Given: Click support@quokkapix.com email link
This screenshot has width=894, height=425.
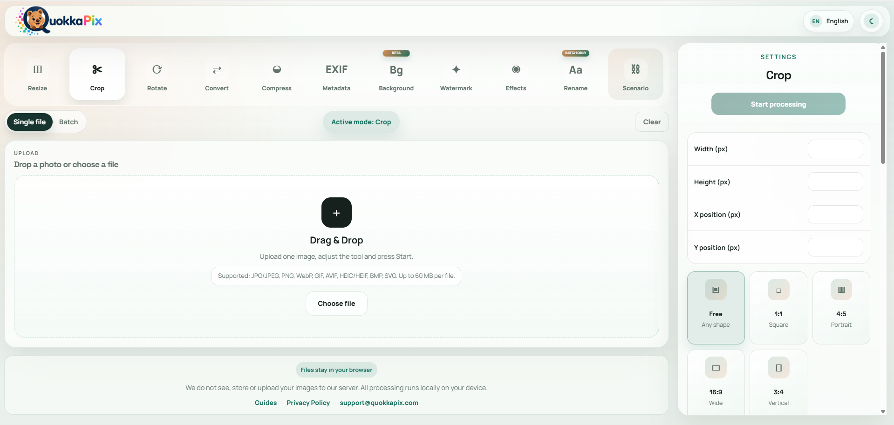Looking at the screenshot, I should point(379,403).
